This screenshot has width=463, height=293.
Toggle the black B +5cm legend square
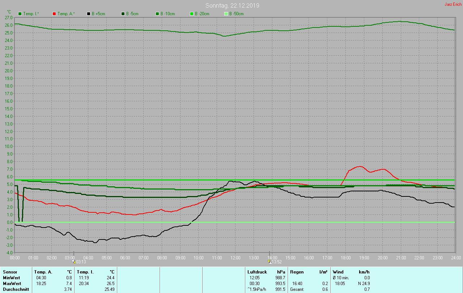coord(89,14)
